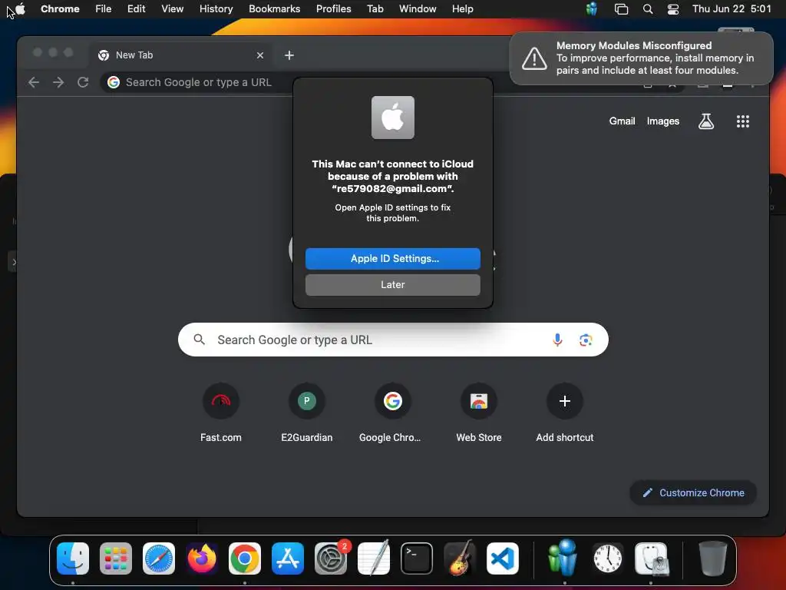This screenshot has width=786, height=590.
Task: Open a new tab with plus button
Action: (x=289, y=55)
